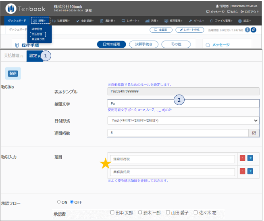Click the Tenbook logo

click(x=25, y=8)
